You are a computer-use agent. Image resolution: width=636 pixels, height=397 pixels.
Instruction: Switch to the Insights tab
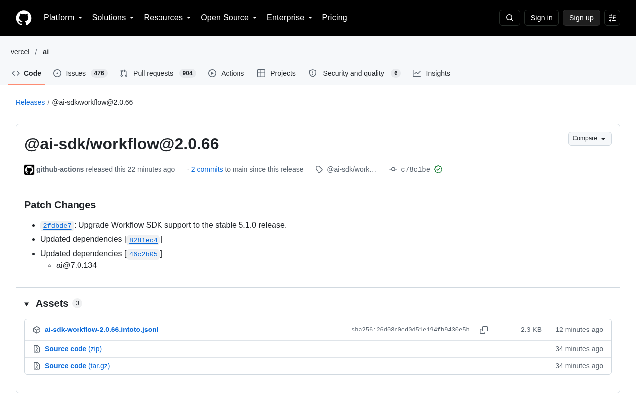[431, 73]
